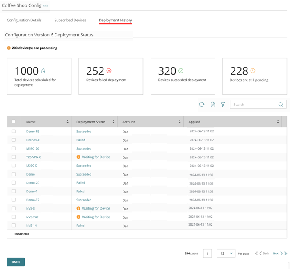Check the box for the Firebox-C row
The height and width of the screenshot is (269, 290).
(x=14, y=140)
